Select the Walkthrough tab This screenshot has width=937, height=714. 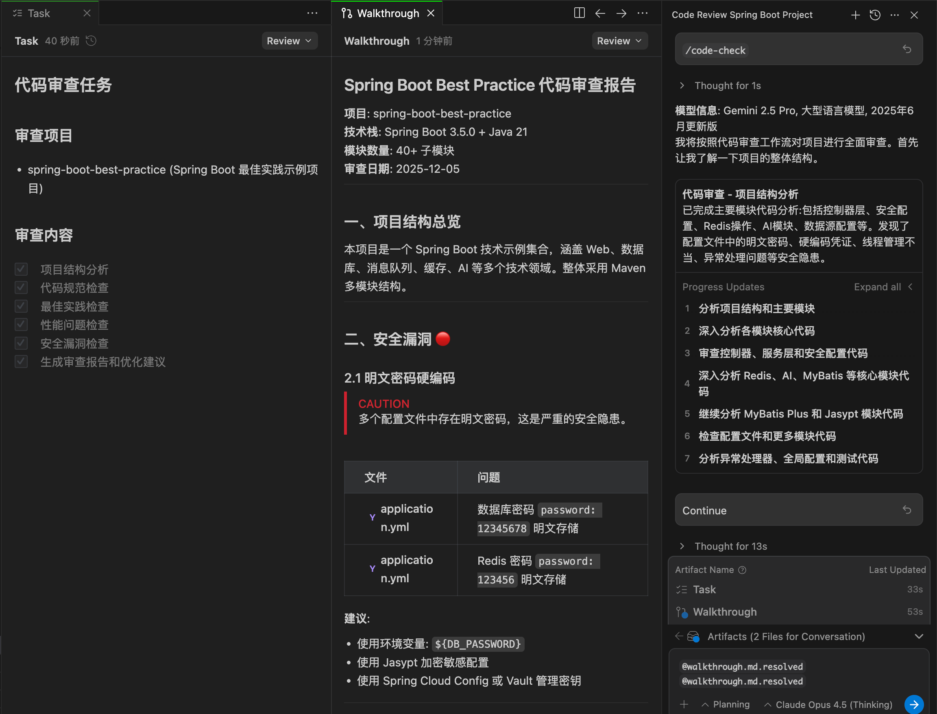387,13
